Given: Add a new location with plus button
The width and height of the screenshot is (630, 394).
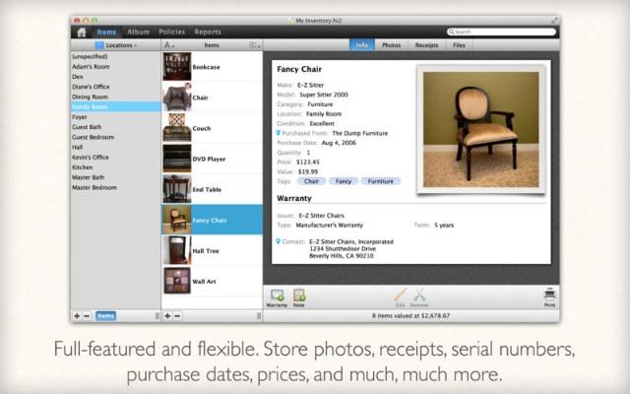Looking at the screenshot, I should pos(77,315).
